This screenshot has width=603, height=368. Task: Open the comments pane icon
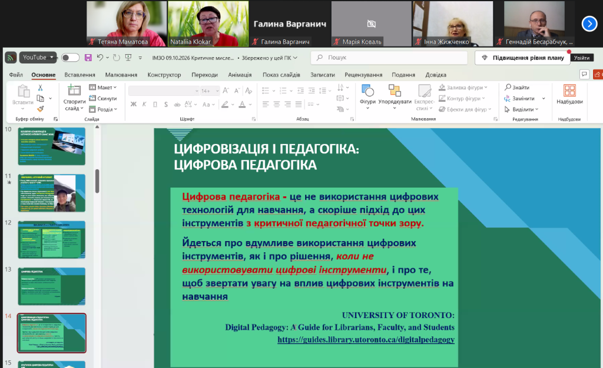[x=584, y=74]
